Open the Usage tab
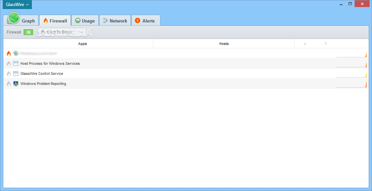This screenshot has height=191, width=372. click(85, 20)
